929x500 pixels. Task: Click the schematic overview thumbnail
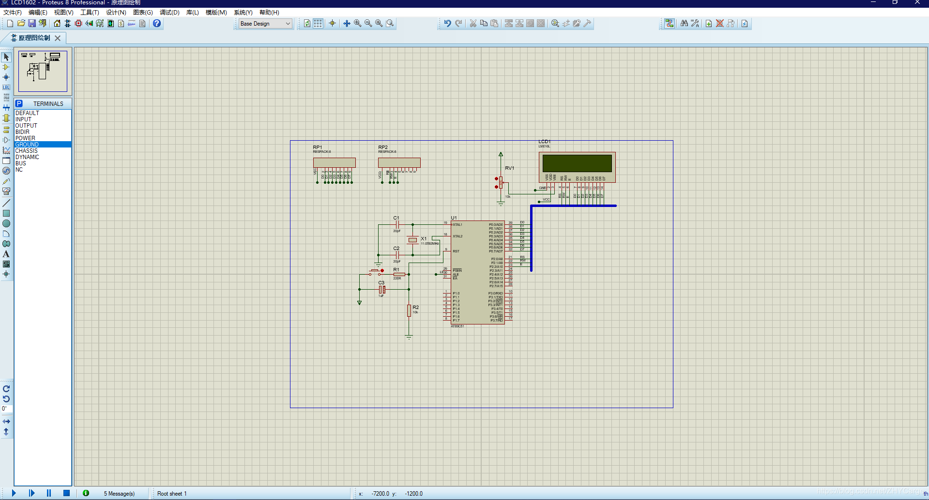point(43,71)
